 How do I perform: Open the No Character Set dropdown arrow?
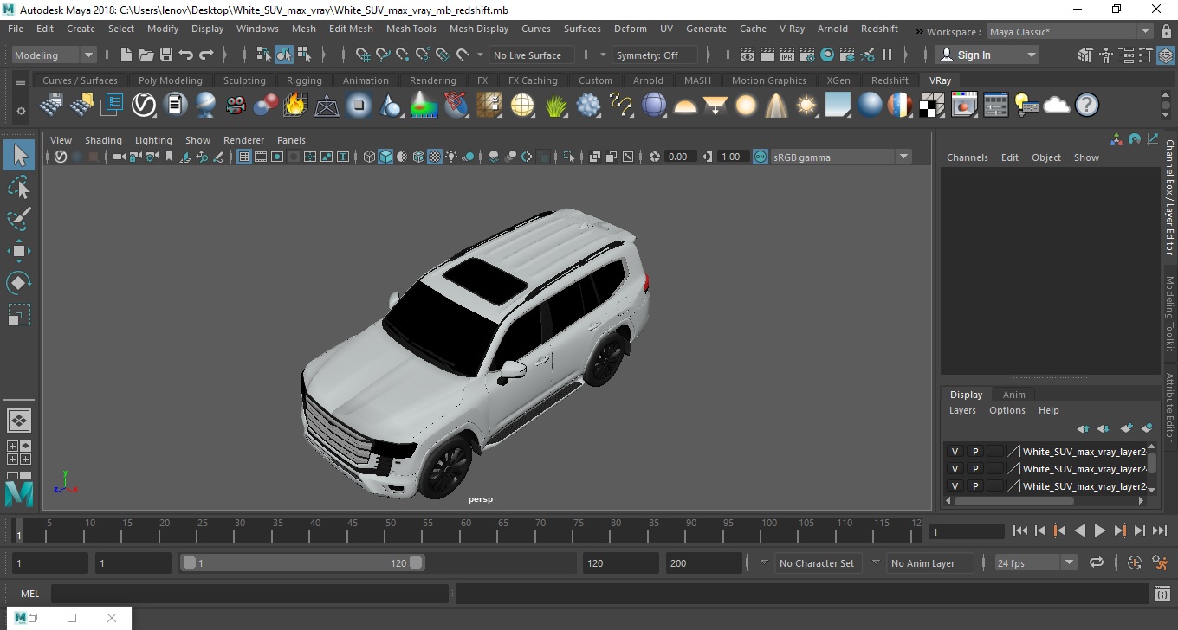click(x=764, y=562)
